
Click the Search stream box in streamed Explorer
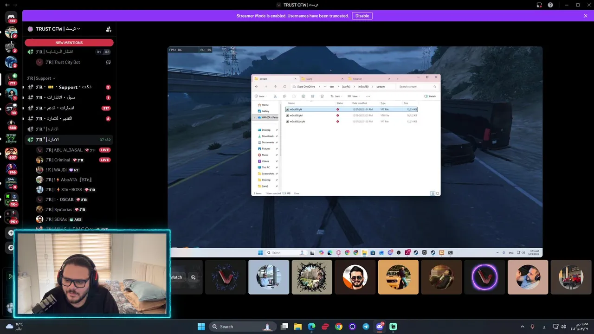[417, 87]
